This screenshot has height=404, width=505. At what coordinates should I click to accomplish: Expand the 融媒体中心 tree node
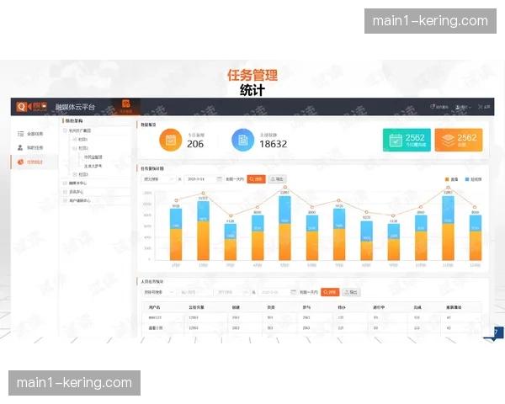65,183
